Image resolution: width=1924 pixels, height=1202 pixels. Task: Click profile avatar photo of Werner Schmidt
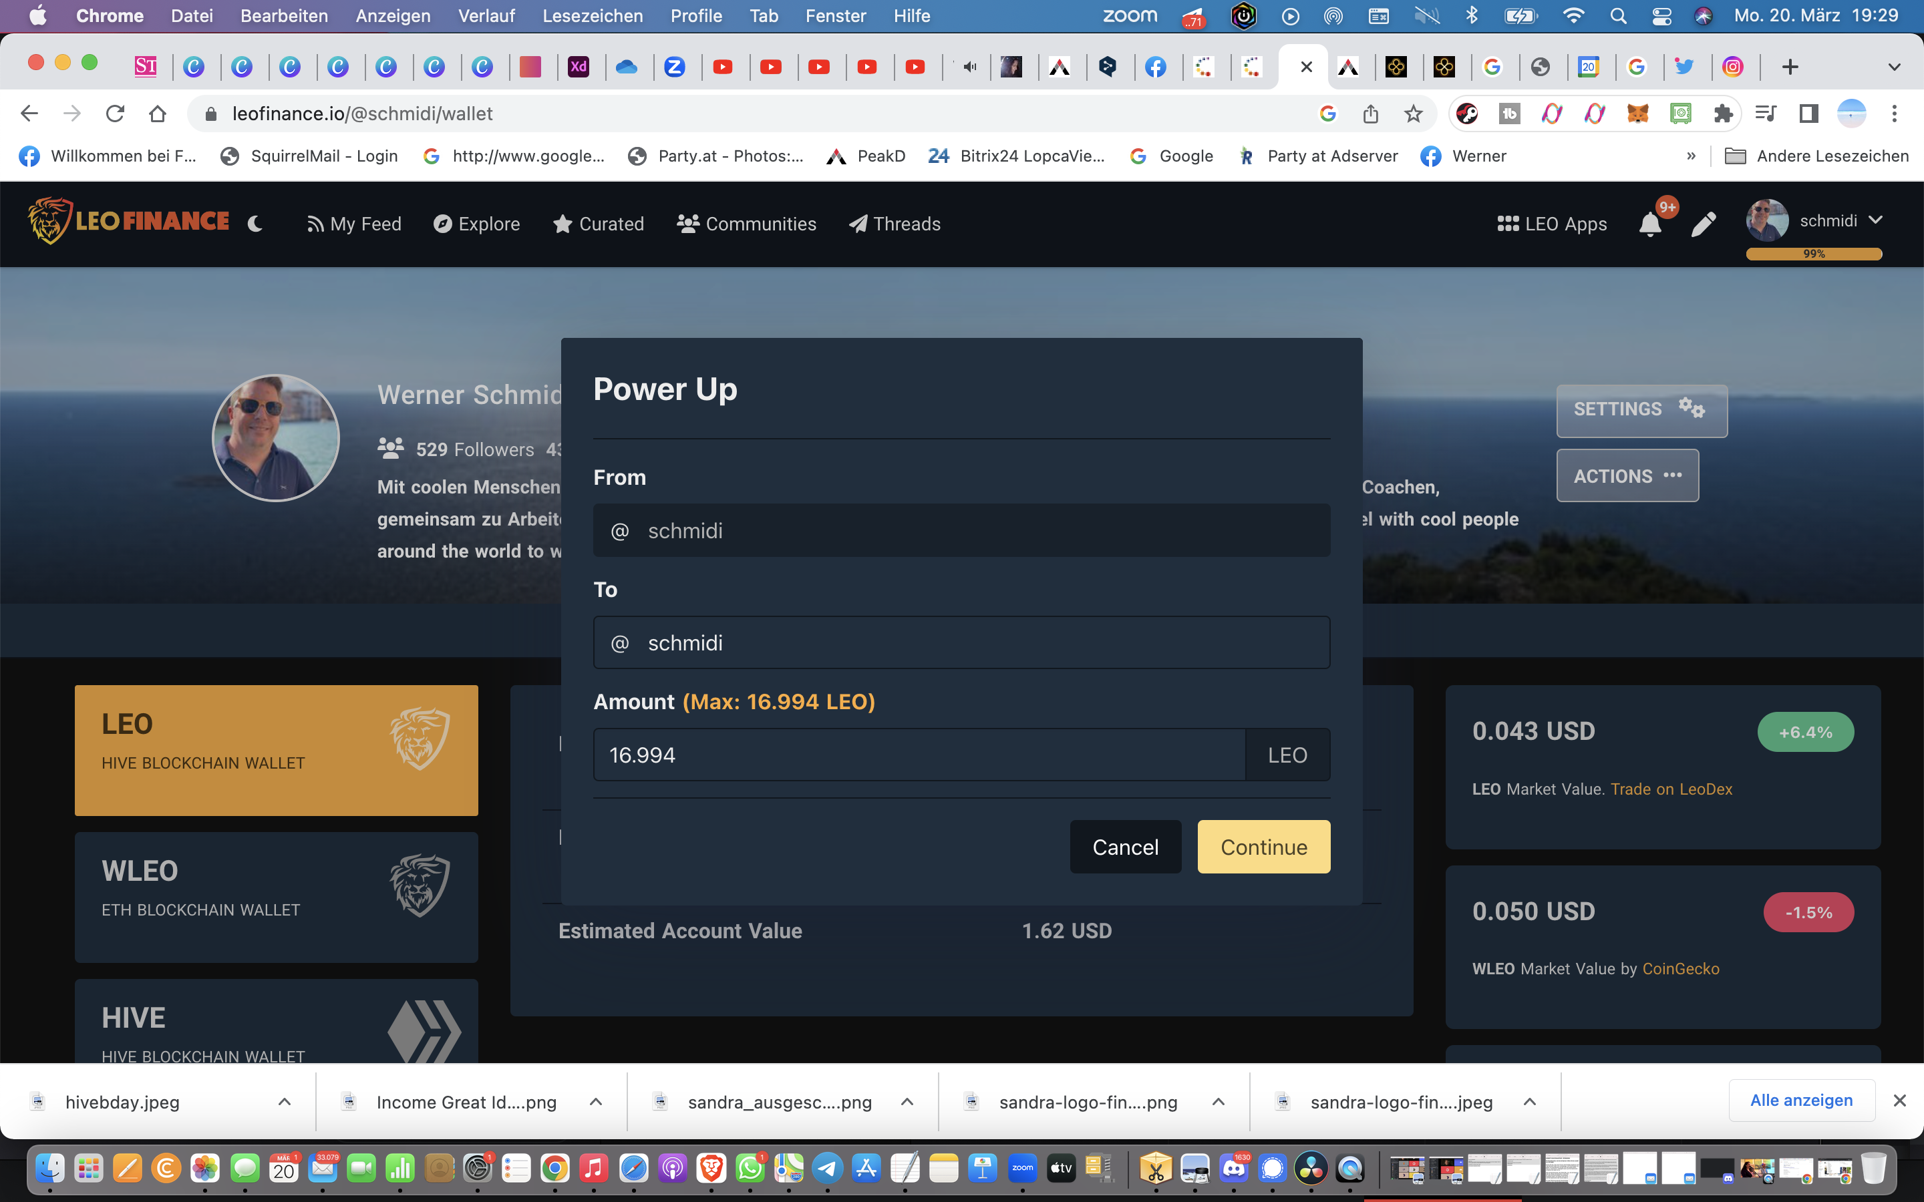[276, 438]
